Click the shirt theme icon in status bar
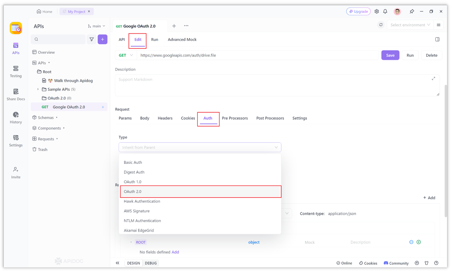The image size is (452, 271). click(x=427, y=263)
